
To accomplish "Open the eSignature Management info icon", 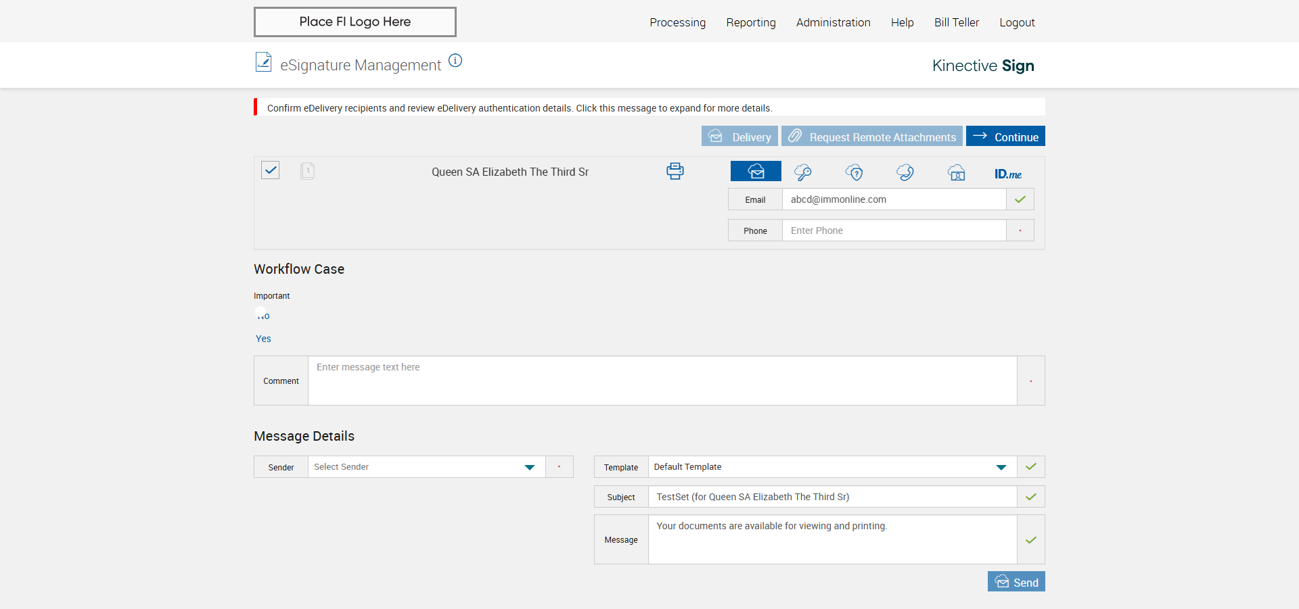I will 455,61.
